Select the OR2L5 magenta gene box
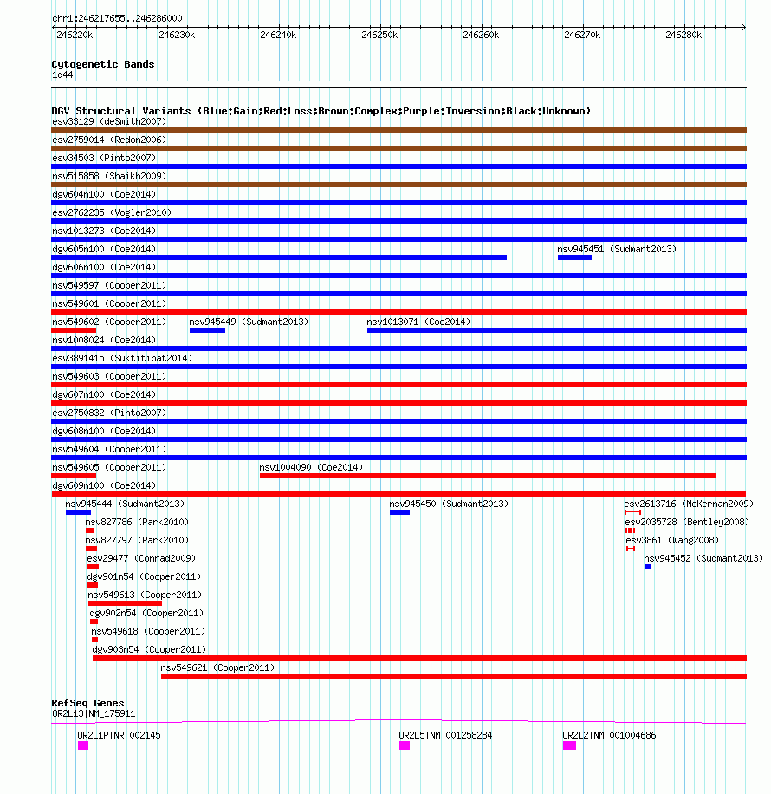Viewport: 771px width, 794px height. (405, 746)
